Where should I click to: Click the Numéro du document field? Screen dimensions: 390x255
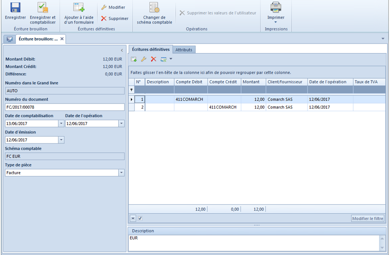(x=65, y=107)
